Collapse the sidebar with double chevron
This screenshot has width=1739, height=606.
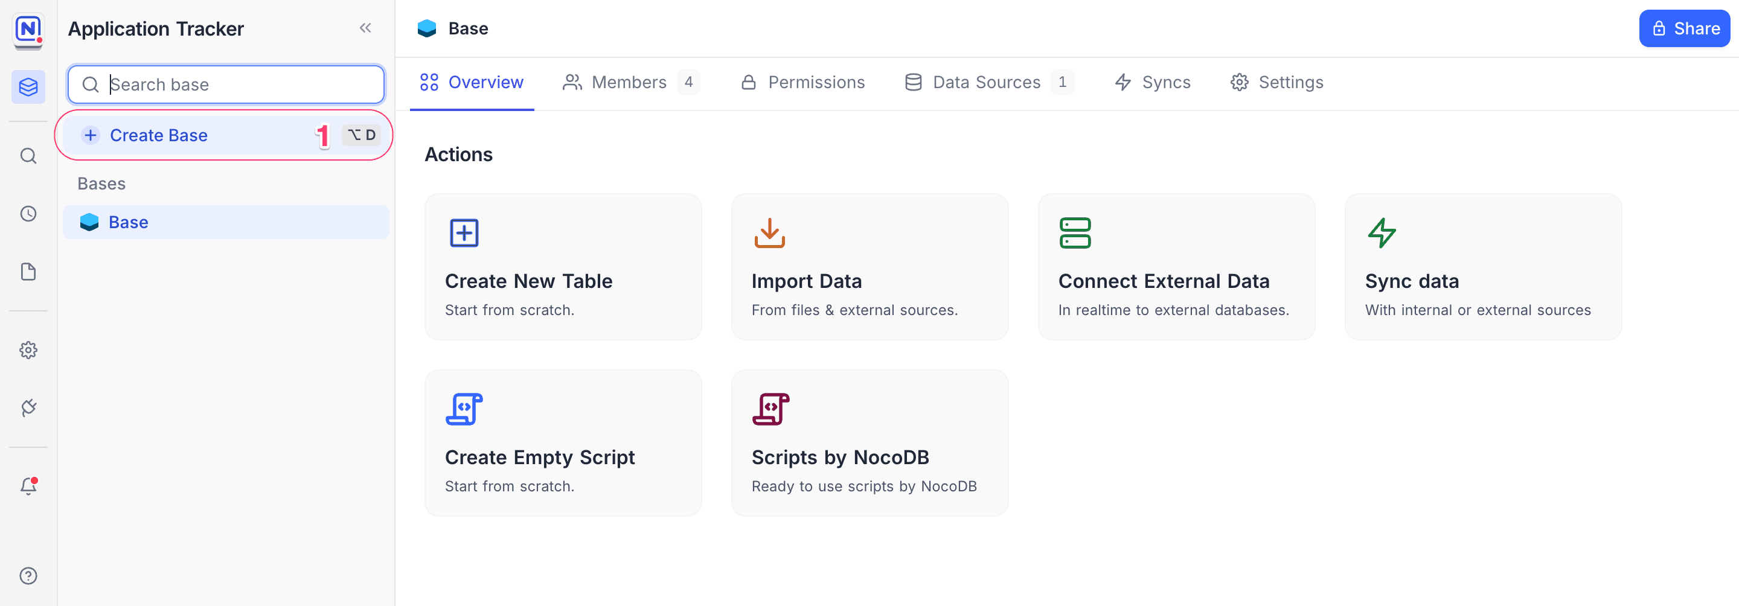365,28
